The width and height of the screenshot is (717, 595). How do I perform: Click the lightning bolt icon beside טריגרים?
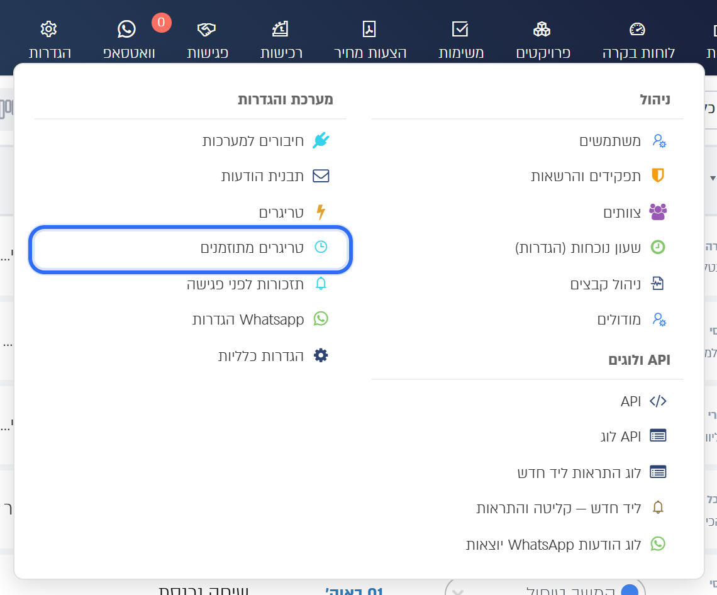321,212
